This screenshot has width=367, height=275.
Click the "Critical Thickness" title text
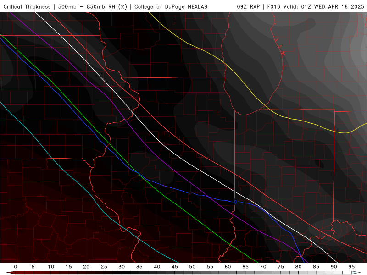pos(27,6)
